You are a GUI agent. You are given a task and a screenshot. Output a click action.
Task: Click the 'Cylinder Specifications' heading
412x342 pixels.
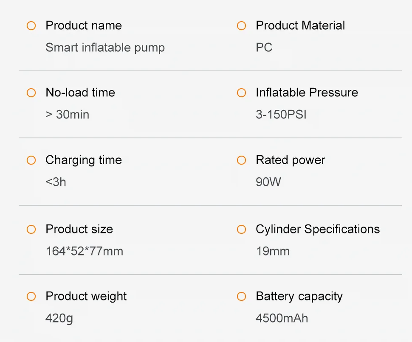(317, 229)
